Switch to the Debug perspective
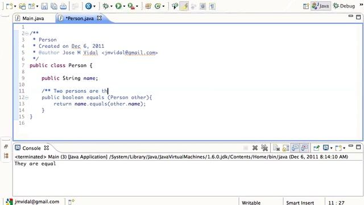364x205 pixels. coord(344,6)
